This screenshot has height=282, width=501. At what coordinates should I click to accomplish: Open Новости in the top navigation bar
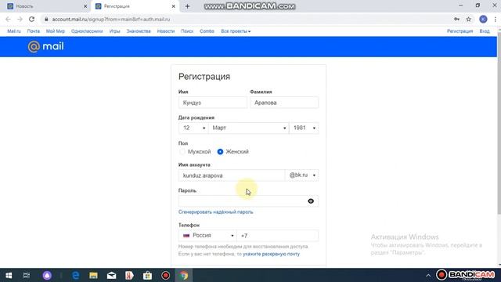166,31
